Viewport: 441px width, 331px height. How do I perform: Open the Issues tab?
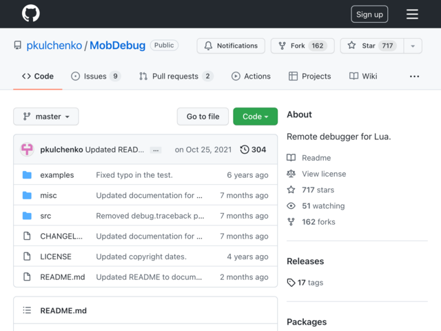96,77
